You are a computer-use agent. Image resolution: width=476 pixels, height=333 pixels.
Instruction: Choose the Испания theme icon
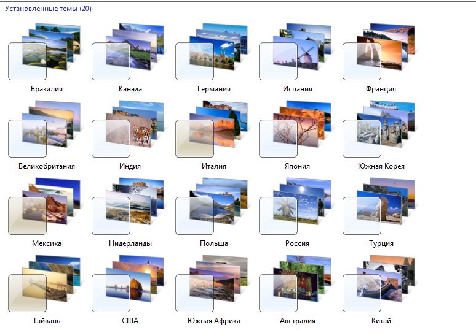tap(295, 52)
